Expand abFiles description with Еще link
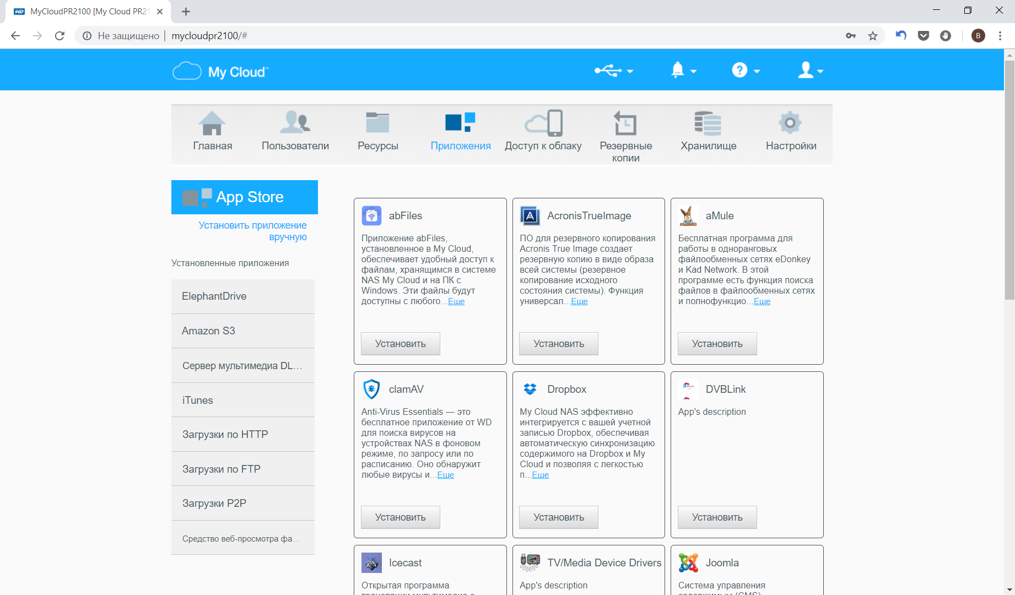 click(456, 301)
